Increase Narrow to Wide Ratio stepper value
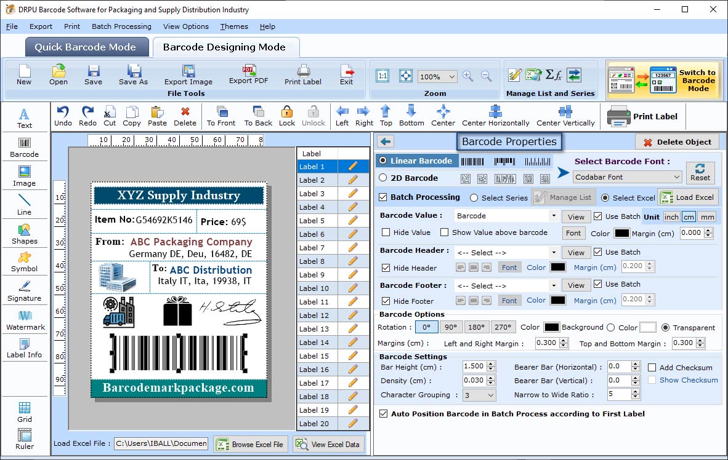 pos(636,391)
